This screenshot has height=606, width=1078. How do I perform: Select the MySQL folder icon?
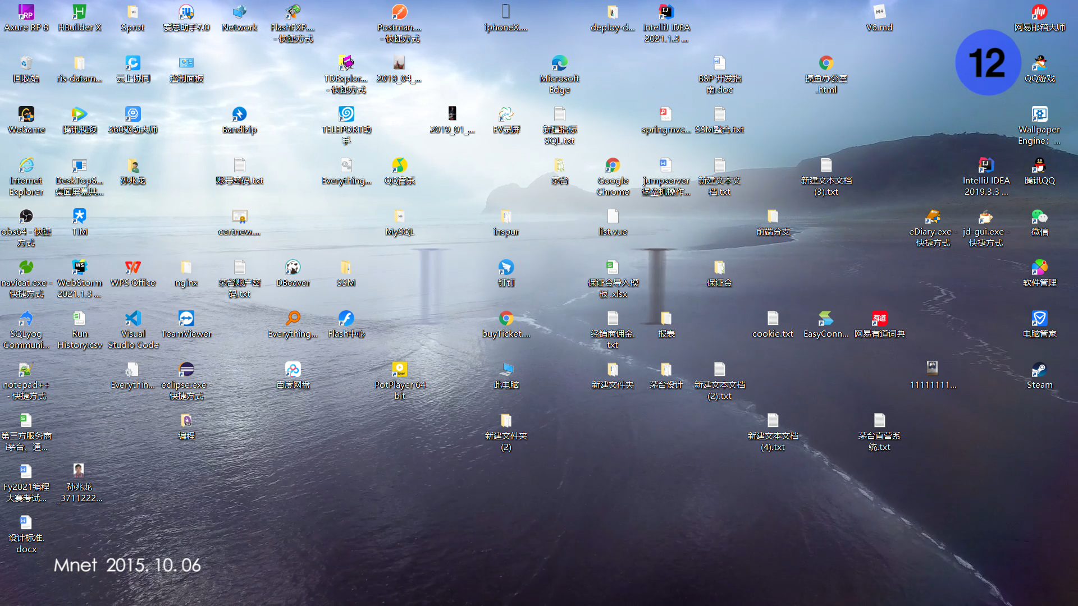click(399, 223)
